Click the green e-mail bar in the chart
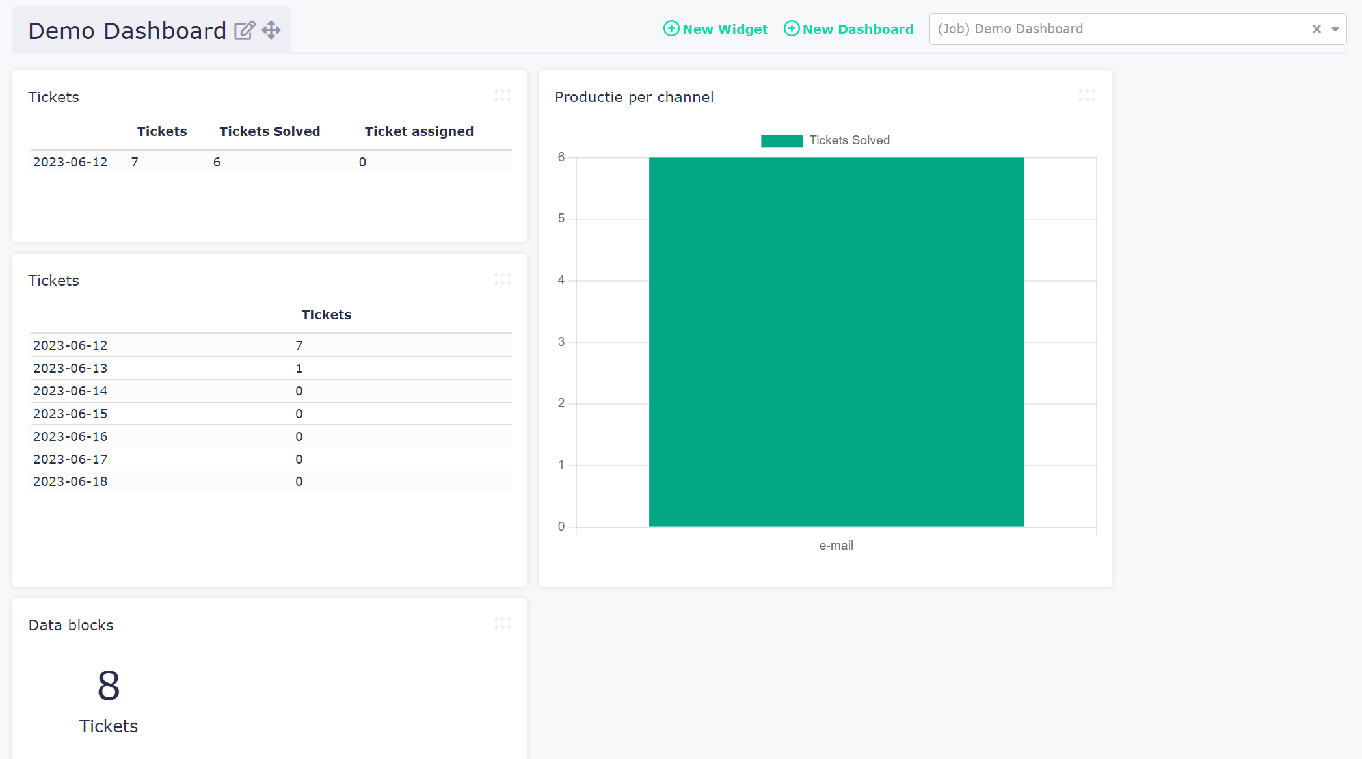 [x=836, y=342]
